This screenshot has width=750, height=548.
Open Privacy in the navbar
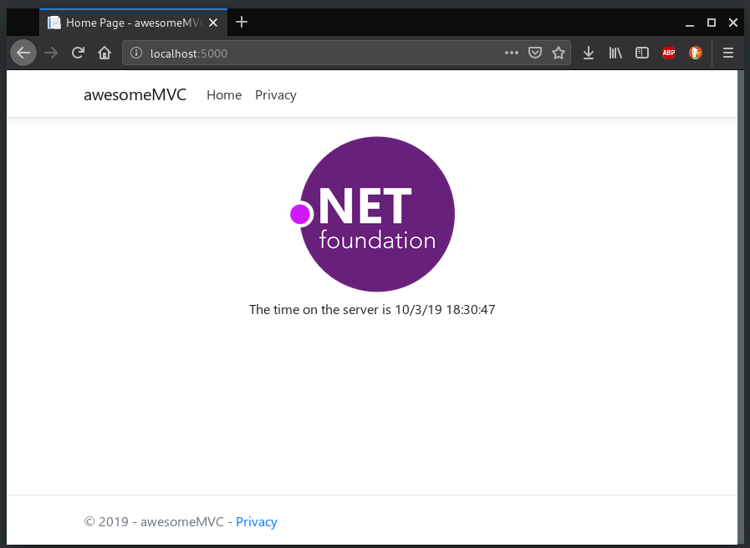pos(276,95)
